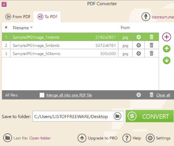This screenshot has height=146, width=174.
Task: Click the Icecream logo icon
Action: tap(146, 17)
